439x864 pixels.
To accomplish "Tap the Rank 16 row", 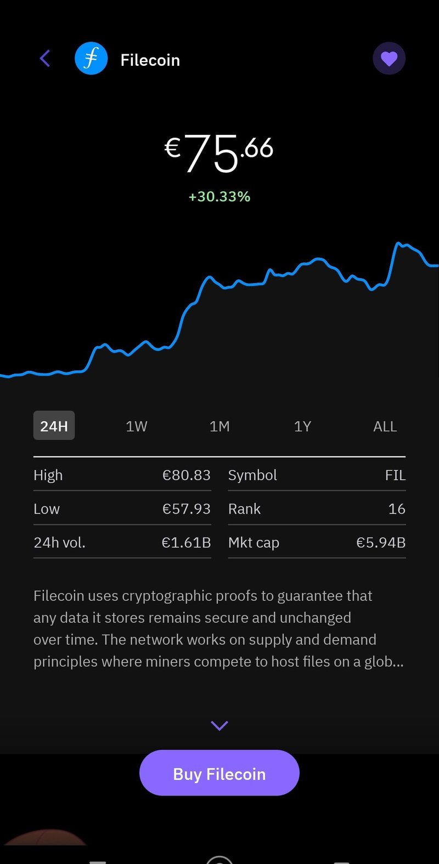I will (317, 509).
